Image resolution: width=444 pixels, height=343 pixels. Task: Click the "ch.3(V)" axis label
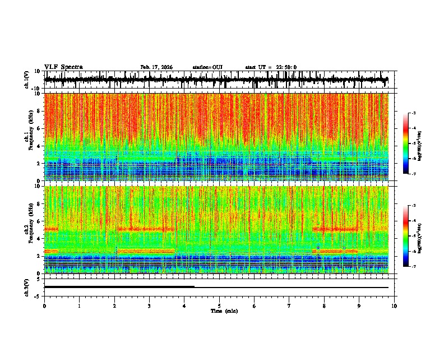pos(26,288)
